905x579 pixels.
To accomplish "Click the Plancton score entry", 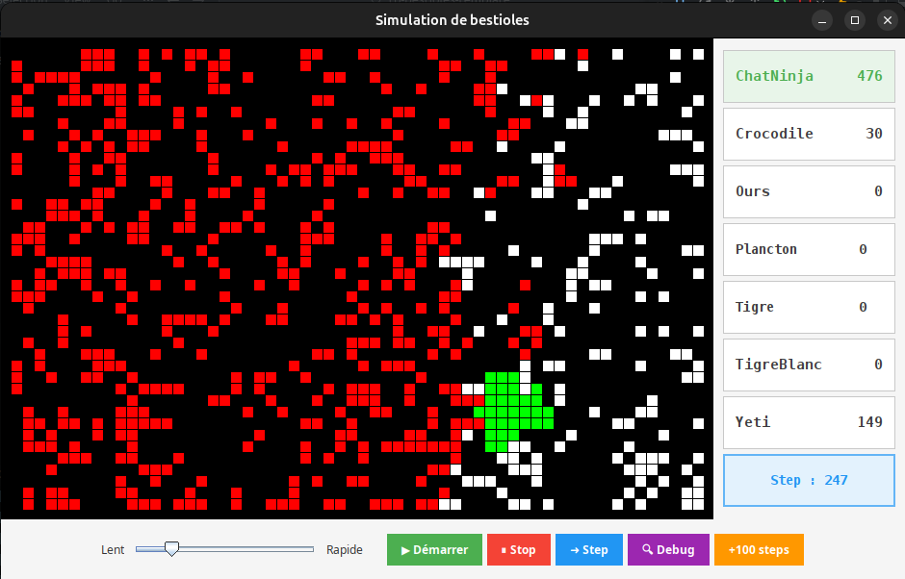I will (x=809, y=249).
